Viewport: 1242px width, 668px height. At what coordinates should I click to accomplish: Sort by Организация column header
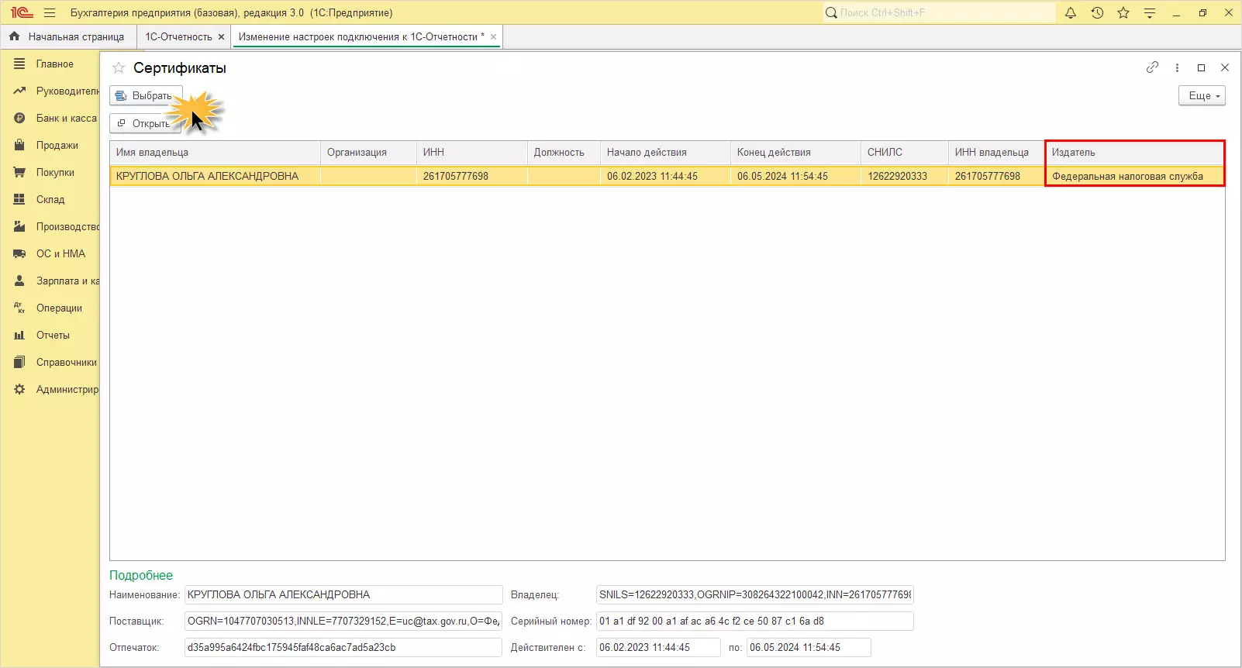click(x=368, y=153)
